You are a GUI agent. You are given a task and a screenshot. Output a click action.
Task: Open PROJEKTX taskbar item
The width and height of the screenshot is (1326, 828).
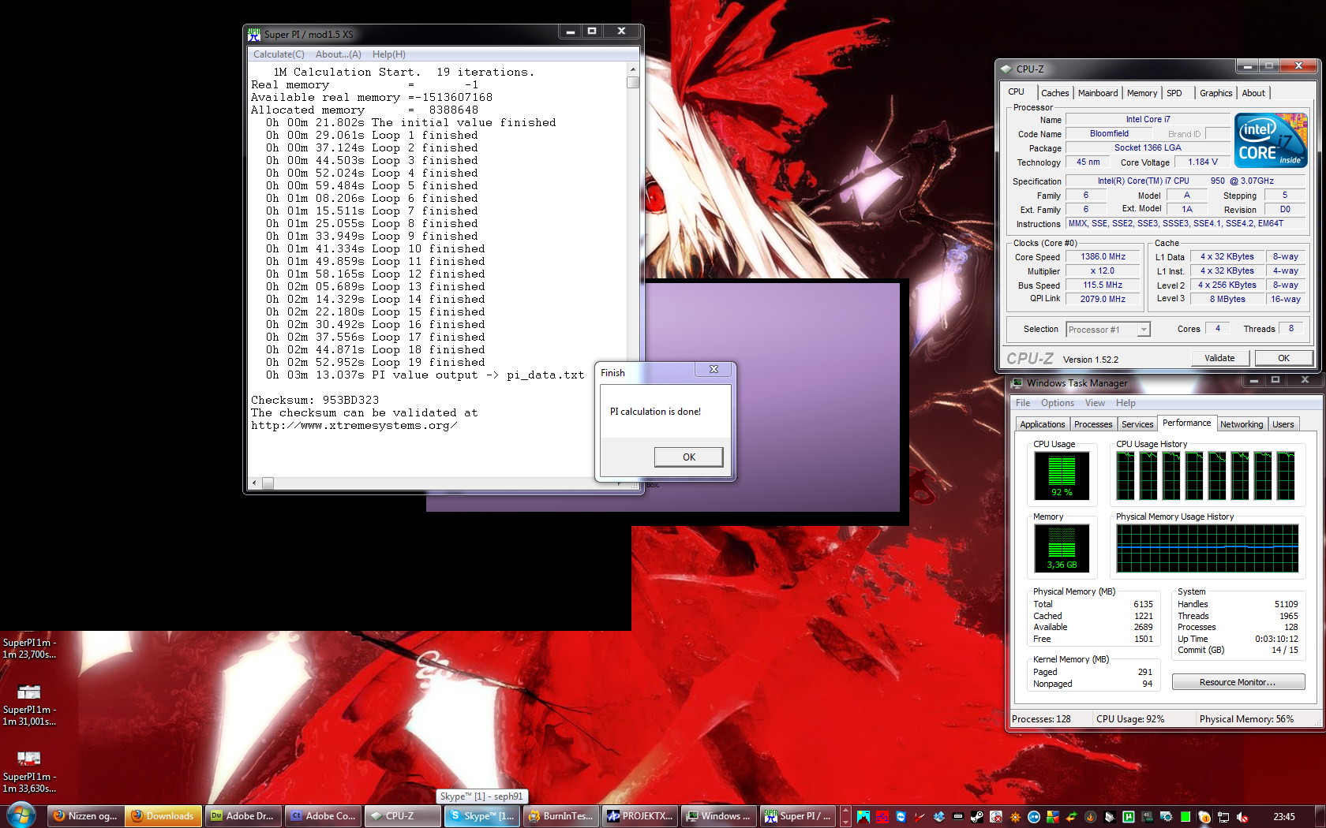[x=639, y=816]
